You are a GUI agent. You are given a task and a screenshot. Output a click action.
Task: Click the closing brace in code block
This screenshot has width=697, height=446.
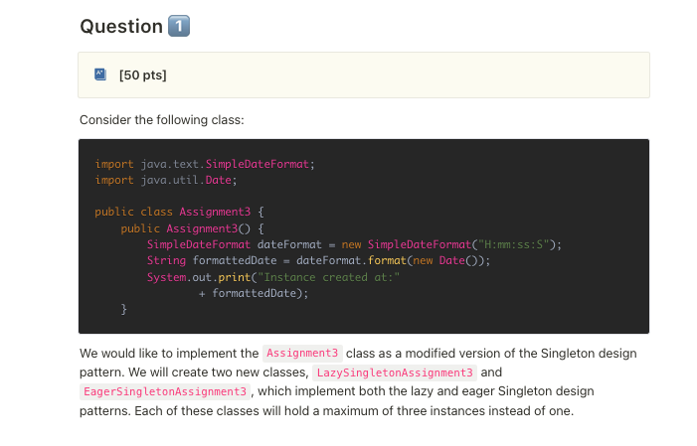click(x=124, y=309)
